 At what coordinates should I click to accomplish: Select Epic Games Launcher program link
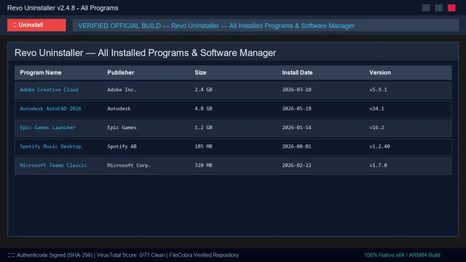(48, 128)
